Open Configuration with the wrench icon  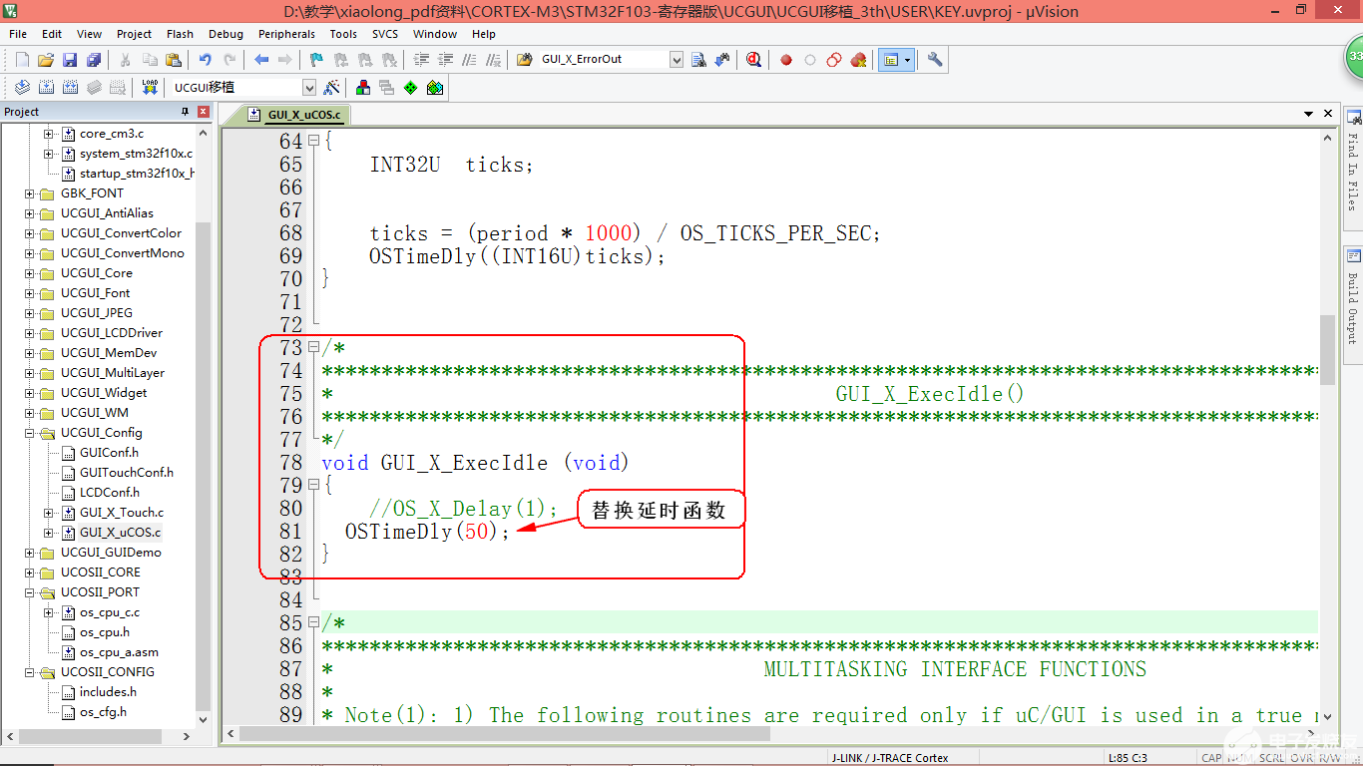tap(935, 60)
